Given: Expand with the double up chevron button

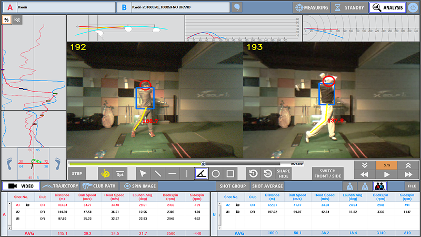Looking at the screenshot, I should click(x=409, y=165).
